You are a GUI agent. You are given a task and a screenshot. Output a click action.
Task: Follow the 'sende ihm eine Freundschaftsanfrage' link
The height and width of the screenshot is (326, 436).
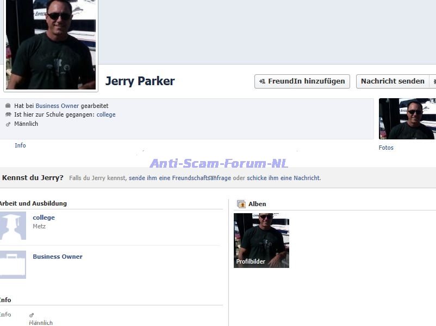click(179, 178)
